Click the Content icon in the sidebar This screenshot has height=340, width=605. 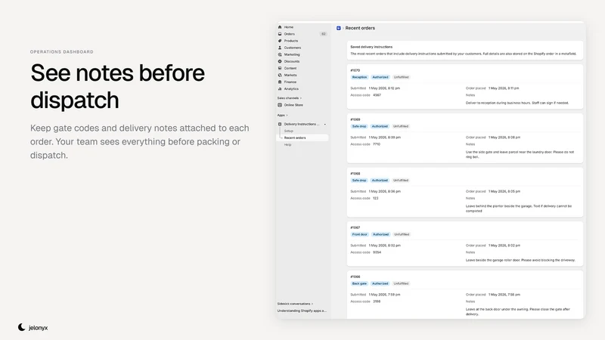click(280, 68)
